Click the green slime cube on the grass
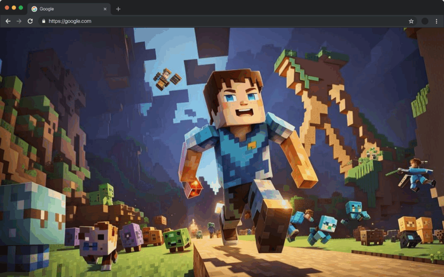Viewport: 444px width, 277px height. tap(177, 239)
